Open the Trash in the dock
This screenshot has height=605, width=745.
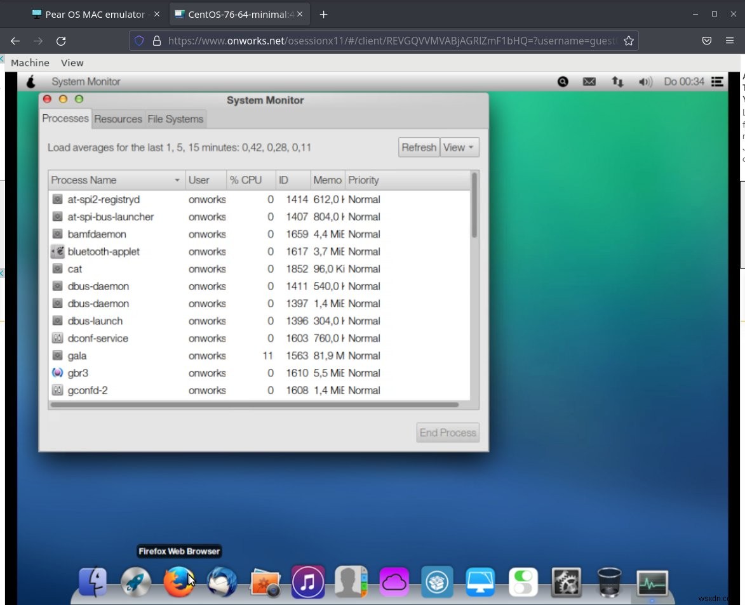click(609, 582)
